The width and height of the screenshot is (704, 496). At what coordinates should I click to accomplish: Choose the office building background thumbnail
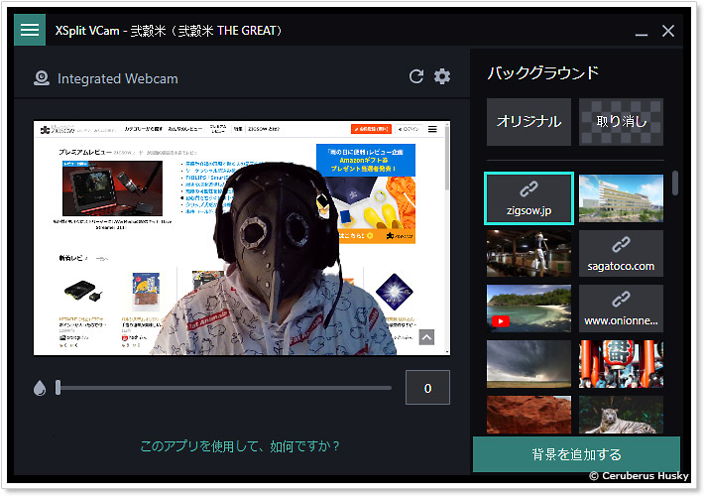coord(621,198)
